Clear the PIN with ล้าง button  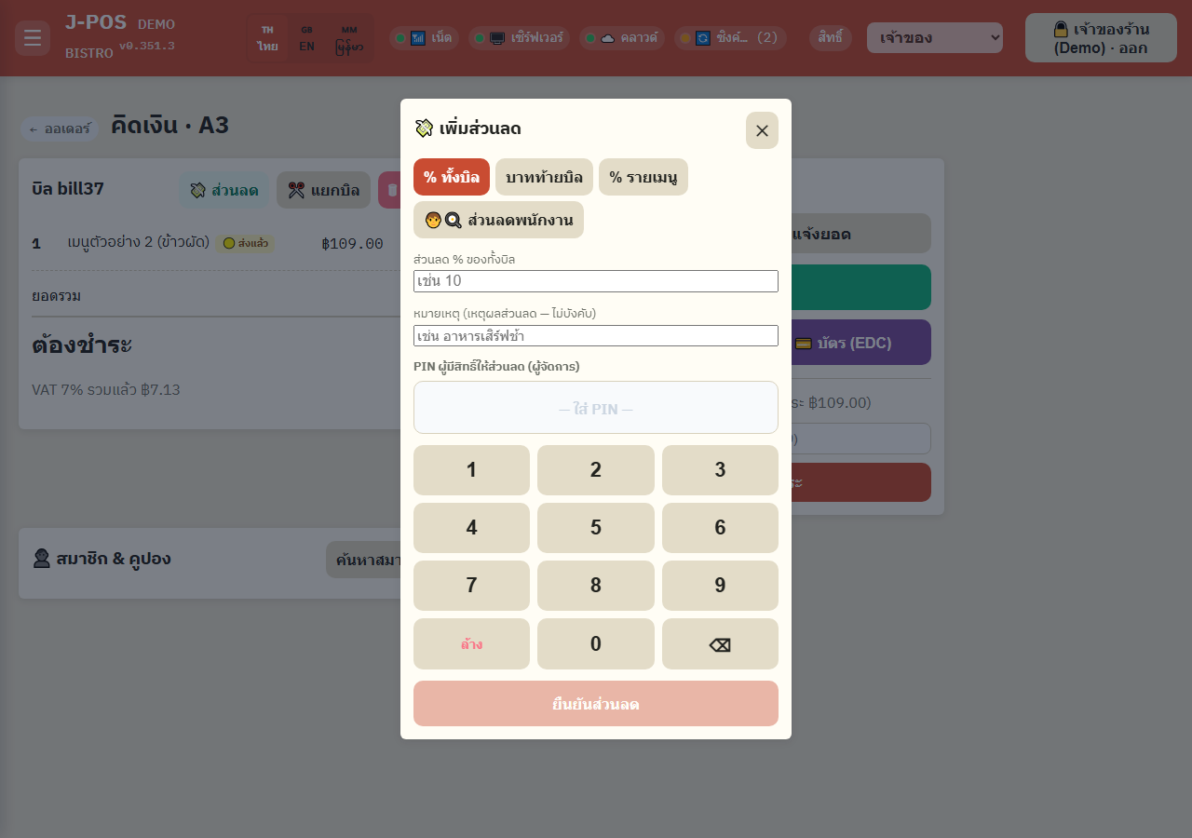click(471, 644)
